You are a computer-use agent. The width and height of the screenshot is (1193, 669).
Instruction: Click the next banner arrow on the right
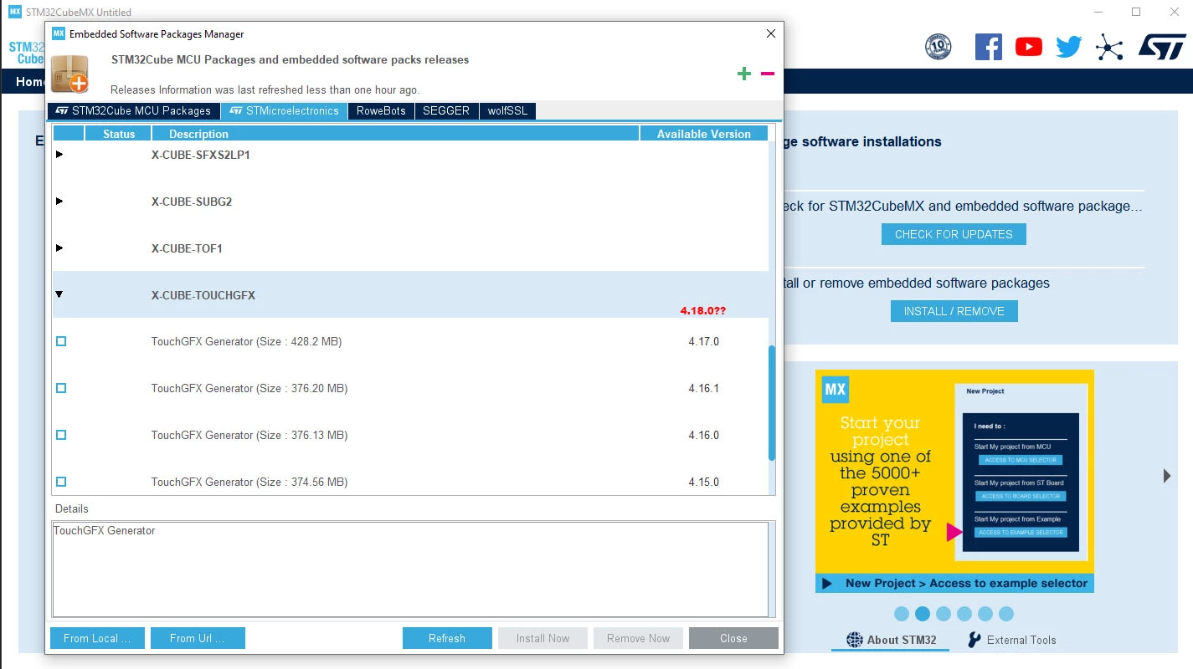(x=1167, y=476)
